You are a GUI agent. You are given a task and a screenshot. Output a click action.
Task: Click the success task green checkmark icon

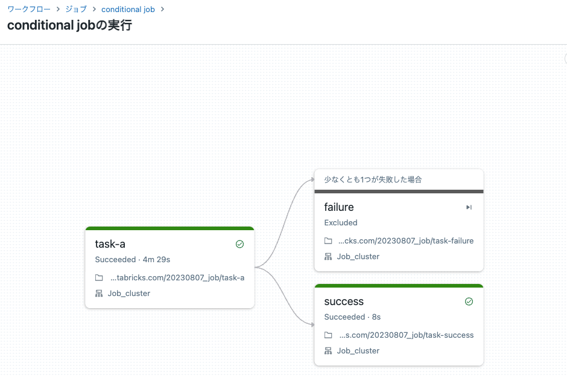tap(469, 301)
